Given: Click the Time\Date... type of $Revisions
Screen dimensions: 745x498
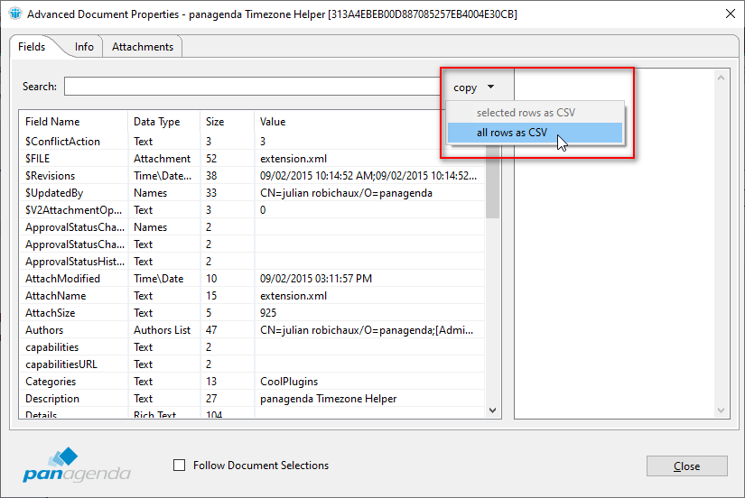Looking at the screenshot, I should (x=163, y=176).
